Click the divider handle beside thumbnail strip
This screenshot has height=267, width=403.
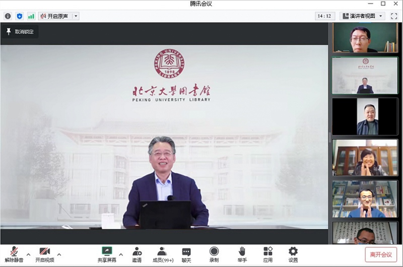(330, 137)
